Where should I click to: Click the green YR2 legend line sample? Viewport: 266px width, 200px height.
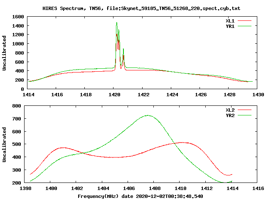point(244,115)
